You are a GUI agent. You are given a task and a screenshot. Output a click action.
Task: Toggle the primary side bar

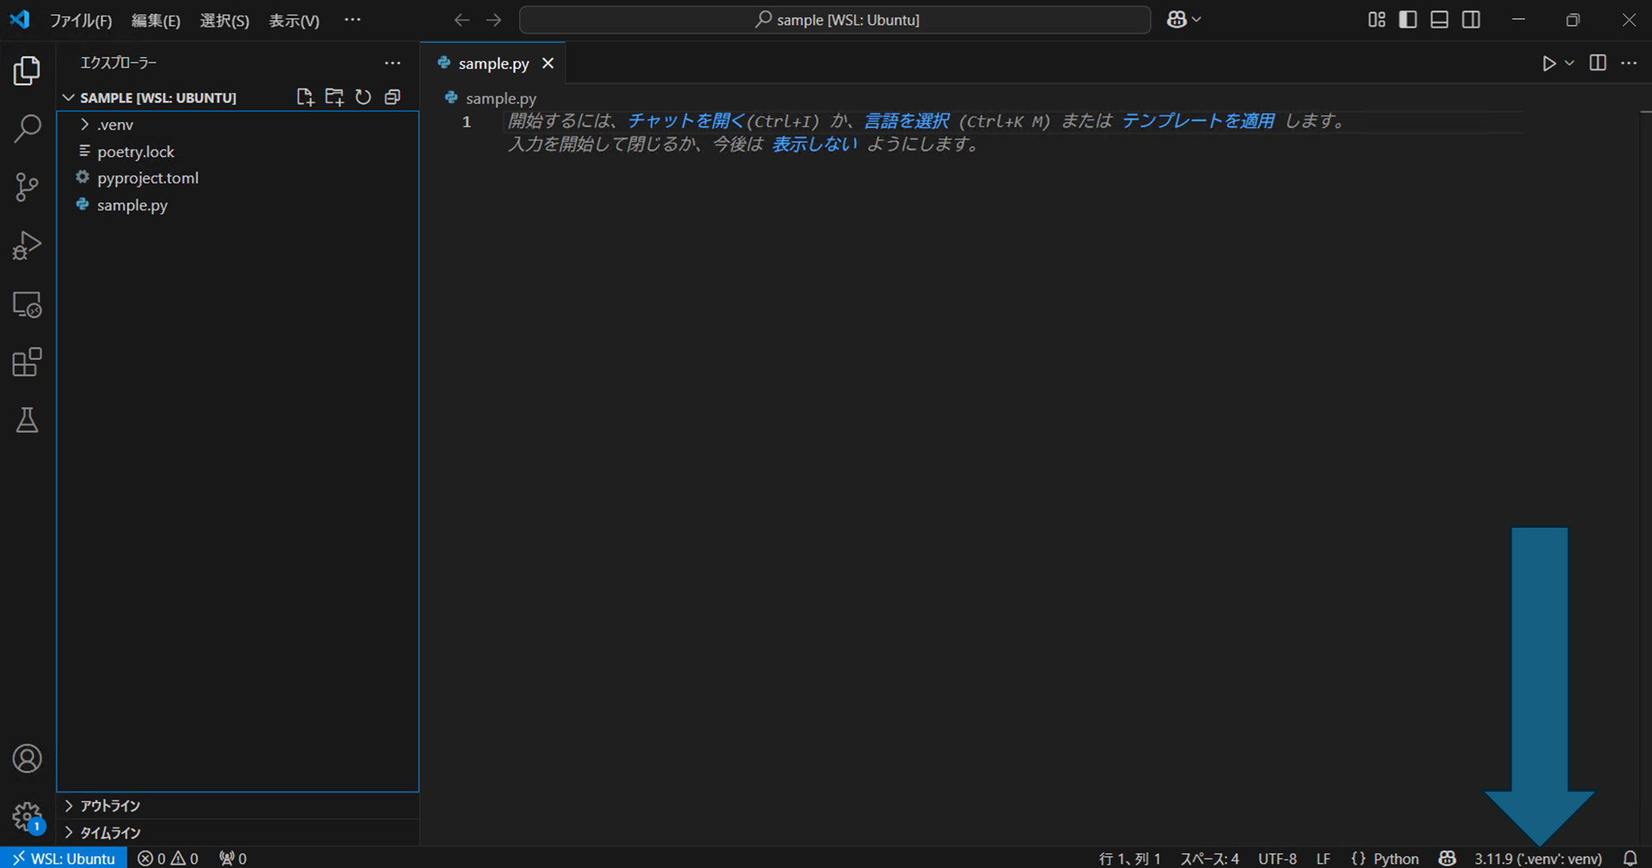[x=1408, y=20]
